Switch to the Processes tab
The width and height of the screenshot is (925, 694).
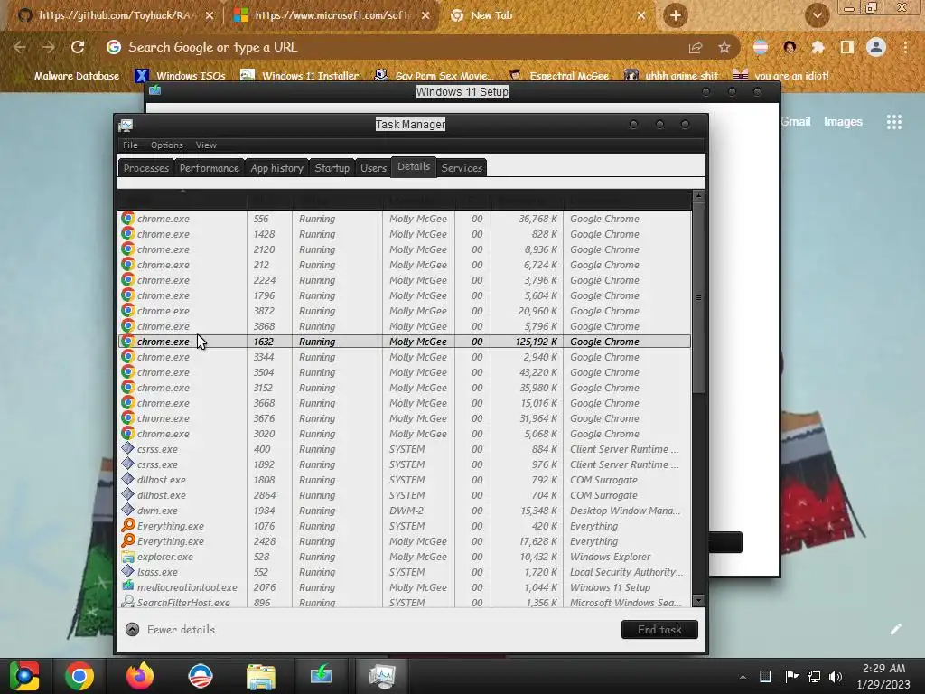[146, 168]
